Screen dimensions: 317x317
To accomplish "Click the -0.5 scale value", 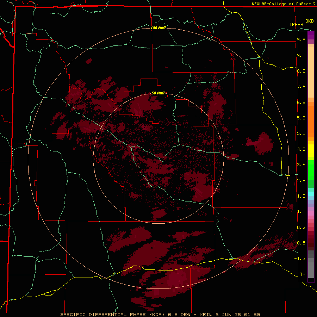I will 300,243.
